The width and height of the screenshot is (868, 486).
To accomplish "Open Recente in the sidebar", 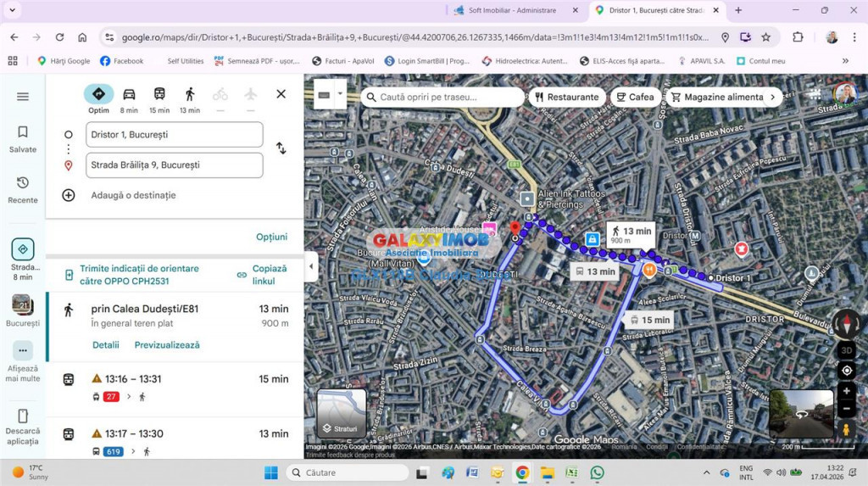I will tap(23, 189).
